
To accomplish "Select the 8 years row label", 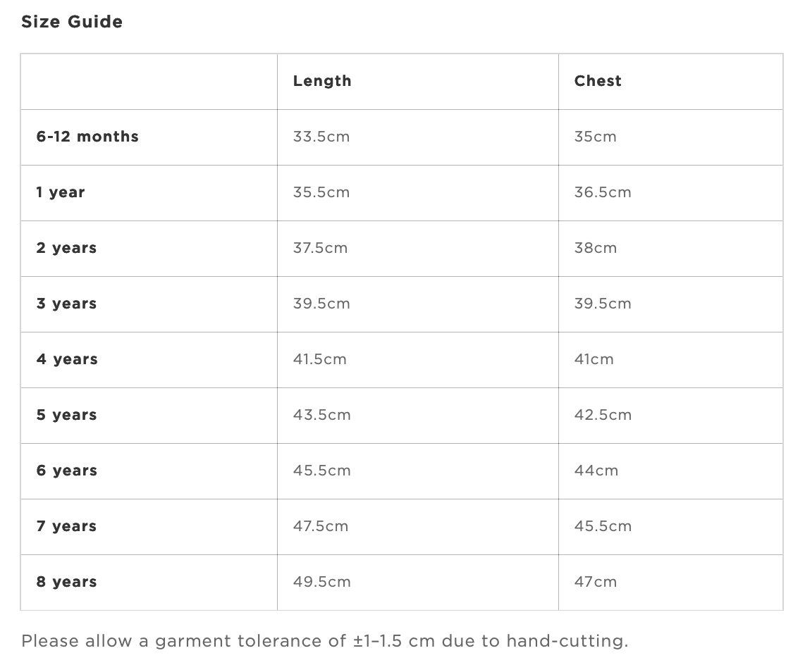I will [66, 582].
